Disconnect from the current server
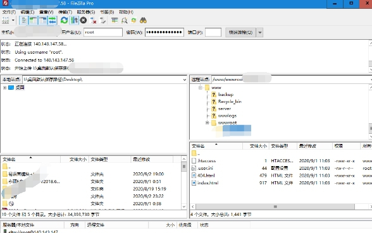 click(93, 20)
